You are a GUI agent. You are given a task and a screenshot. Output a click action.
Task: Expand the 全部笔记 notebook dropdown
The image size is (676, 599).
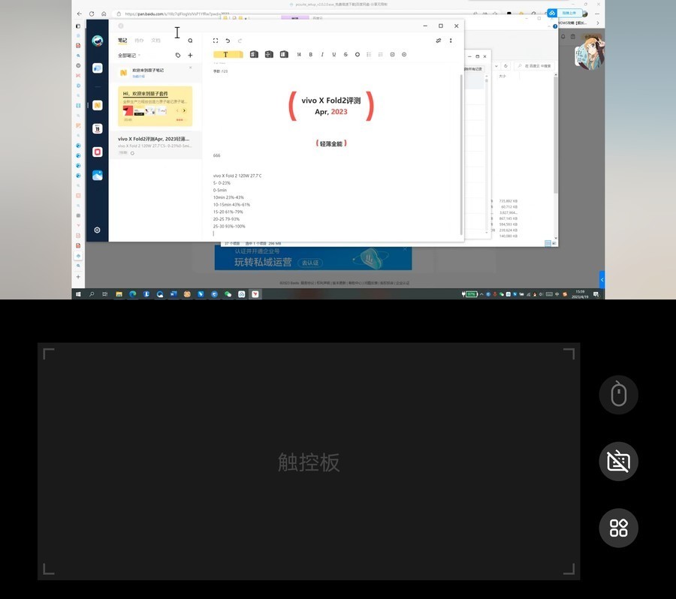point(129,55)
